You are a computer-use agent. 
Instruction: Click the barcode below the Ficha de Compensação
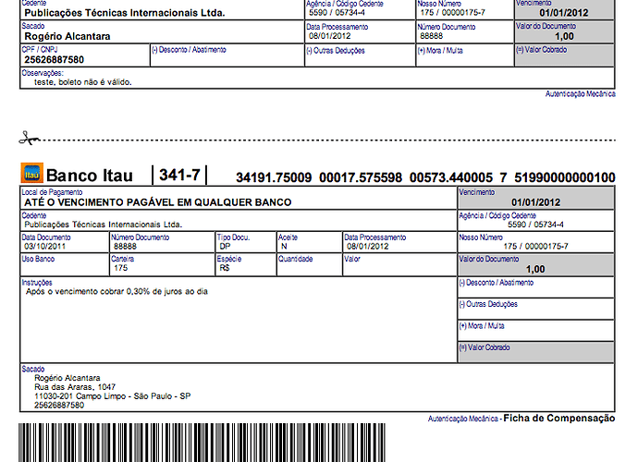coord(202,443)
